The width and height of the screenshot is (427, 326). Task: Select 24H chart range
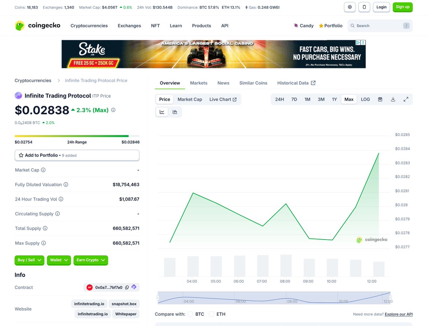point(279,99)
